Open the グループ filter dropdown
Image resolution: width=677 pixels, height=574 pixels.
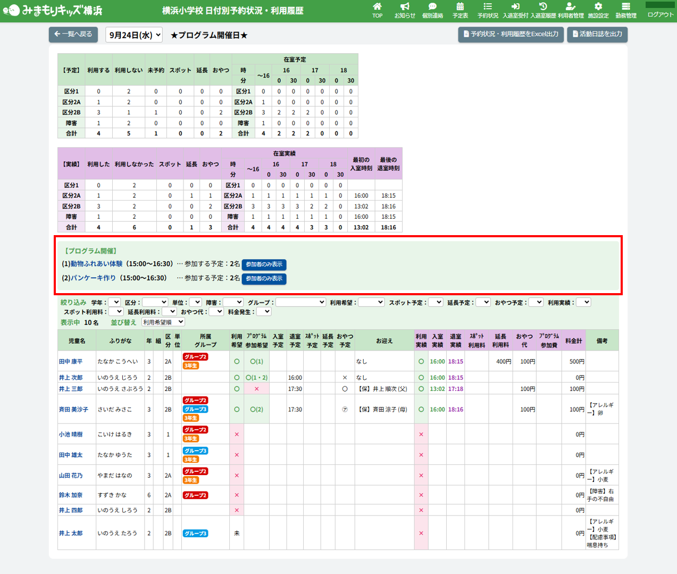click(x=300, y=302)
